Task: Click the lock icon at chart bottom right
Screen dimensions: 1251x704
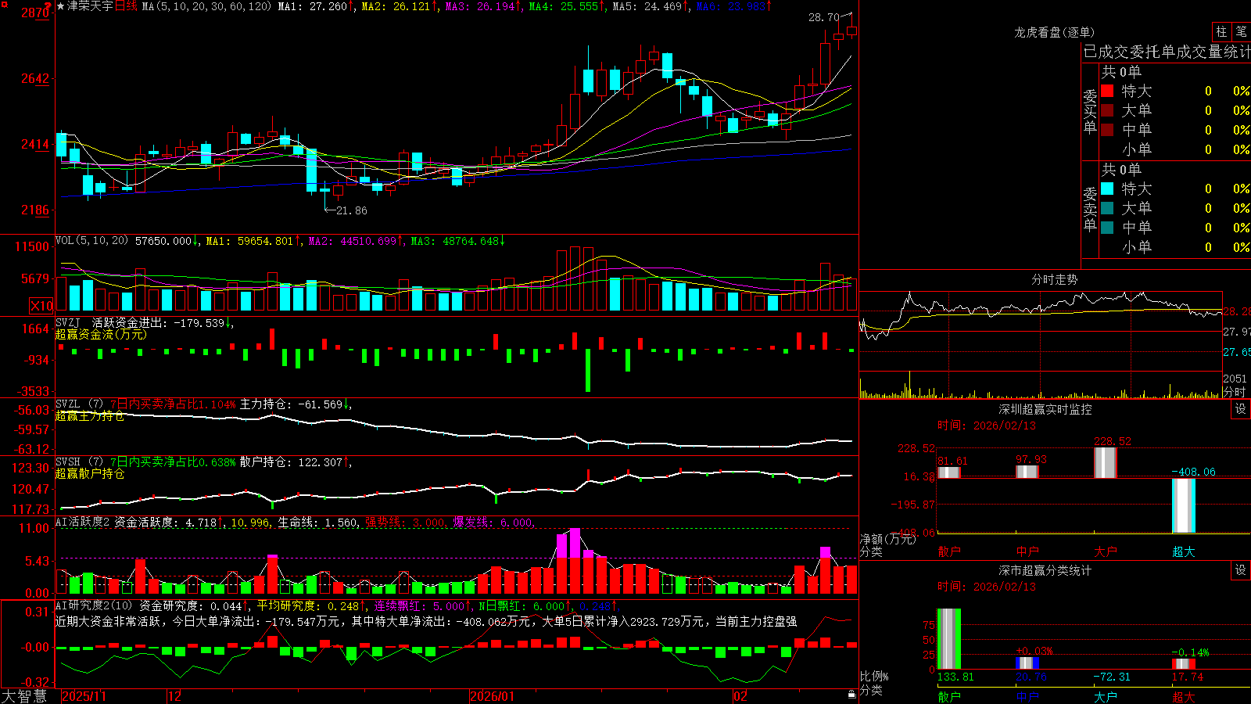Action: coord(852,695)
